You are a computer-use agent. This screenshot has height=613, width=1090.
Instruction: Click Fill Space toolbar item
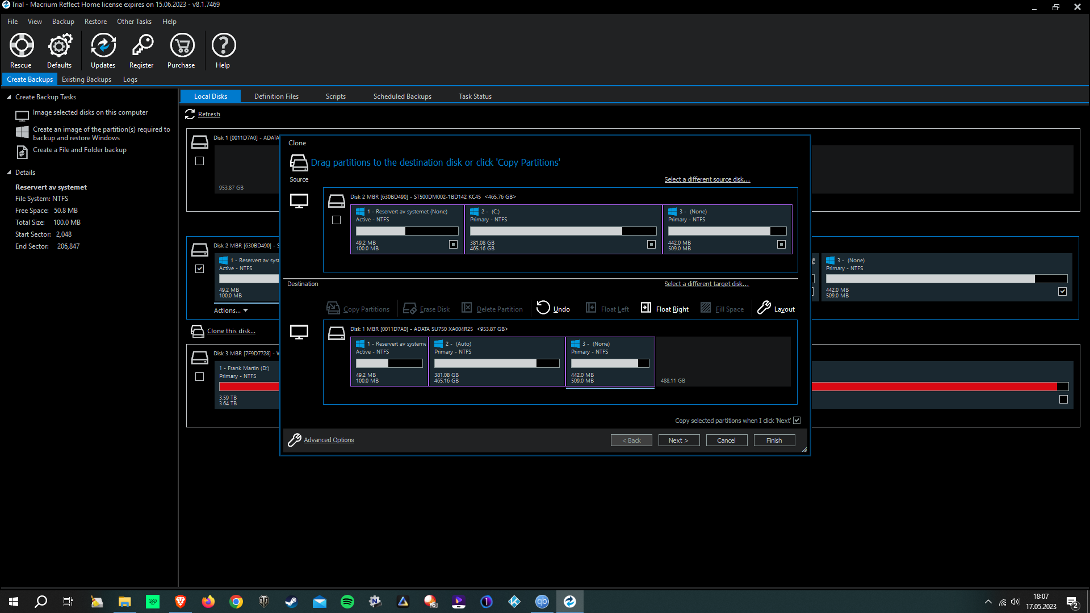[722, 308]
